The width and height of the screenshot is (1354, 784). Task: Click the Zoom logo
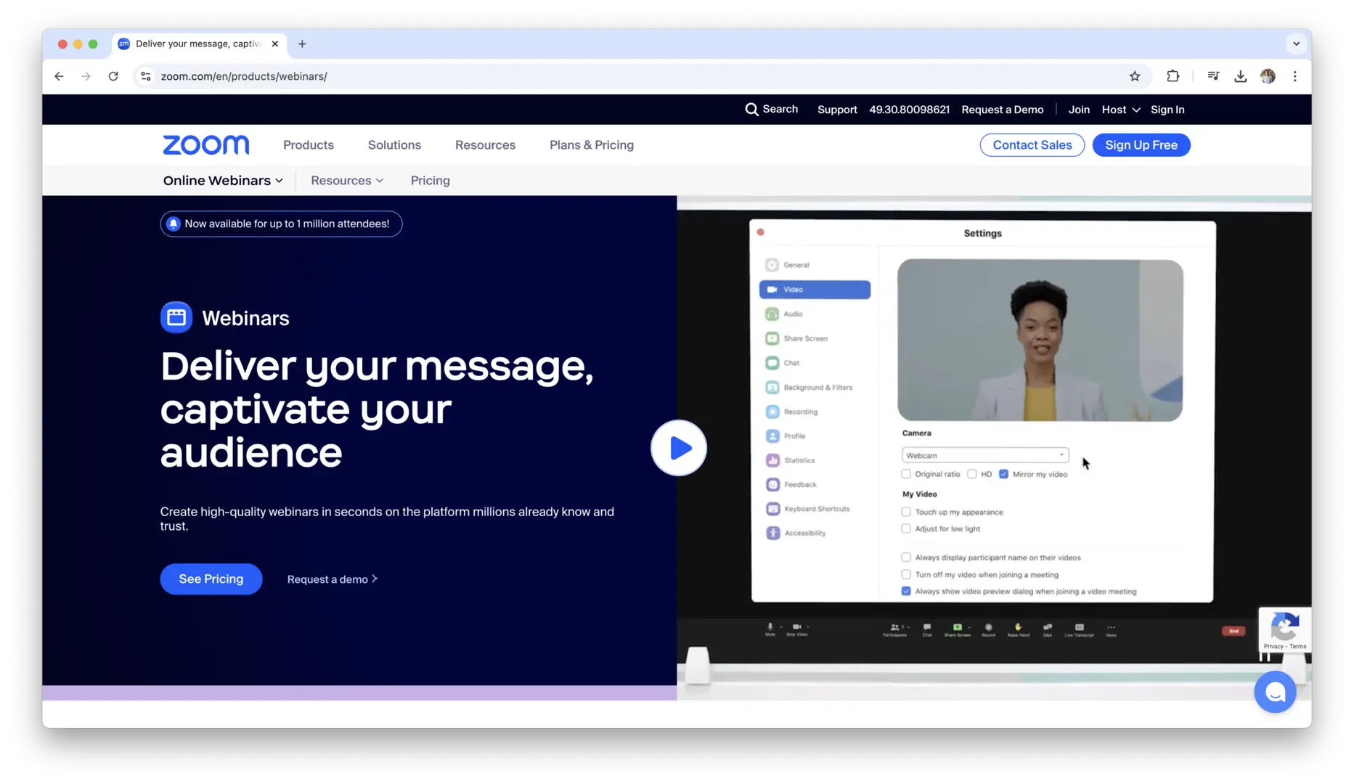(206, 145)
